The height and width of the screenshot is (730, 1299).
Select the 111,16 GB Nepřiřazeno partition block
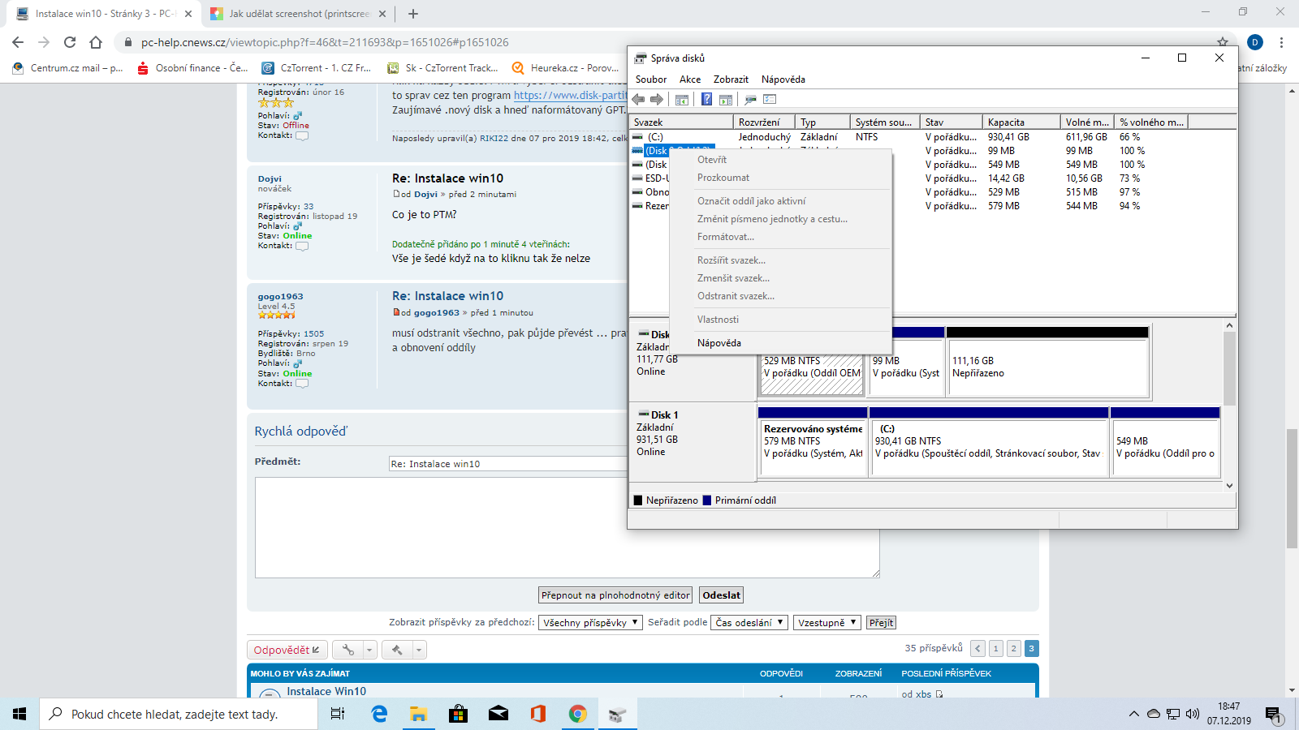1047,367
